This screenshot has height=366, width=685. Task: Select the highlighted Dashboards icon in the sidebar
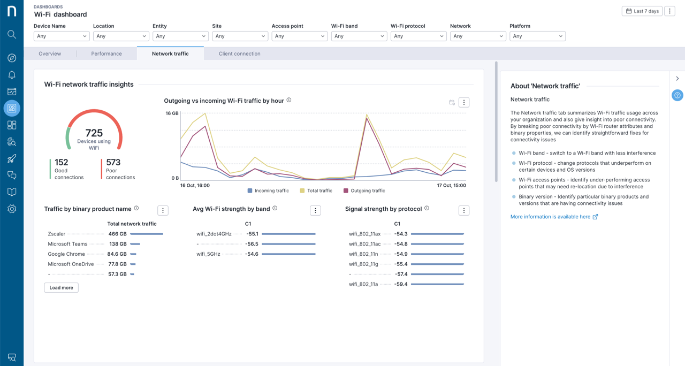coord(12,108)
